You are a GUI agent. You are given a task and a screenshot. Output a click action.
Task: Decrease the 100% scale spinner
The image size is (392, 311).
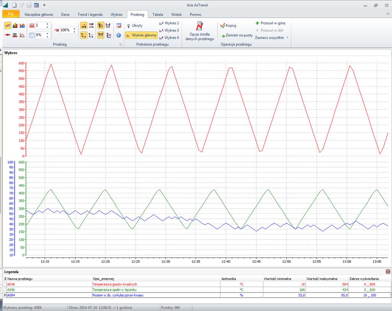[x=74, y=32]
